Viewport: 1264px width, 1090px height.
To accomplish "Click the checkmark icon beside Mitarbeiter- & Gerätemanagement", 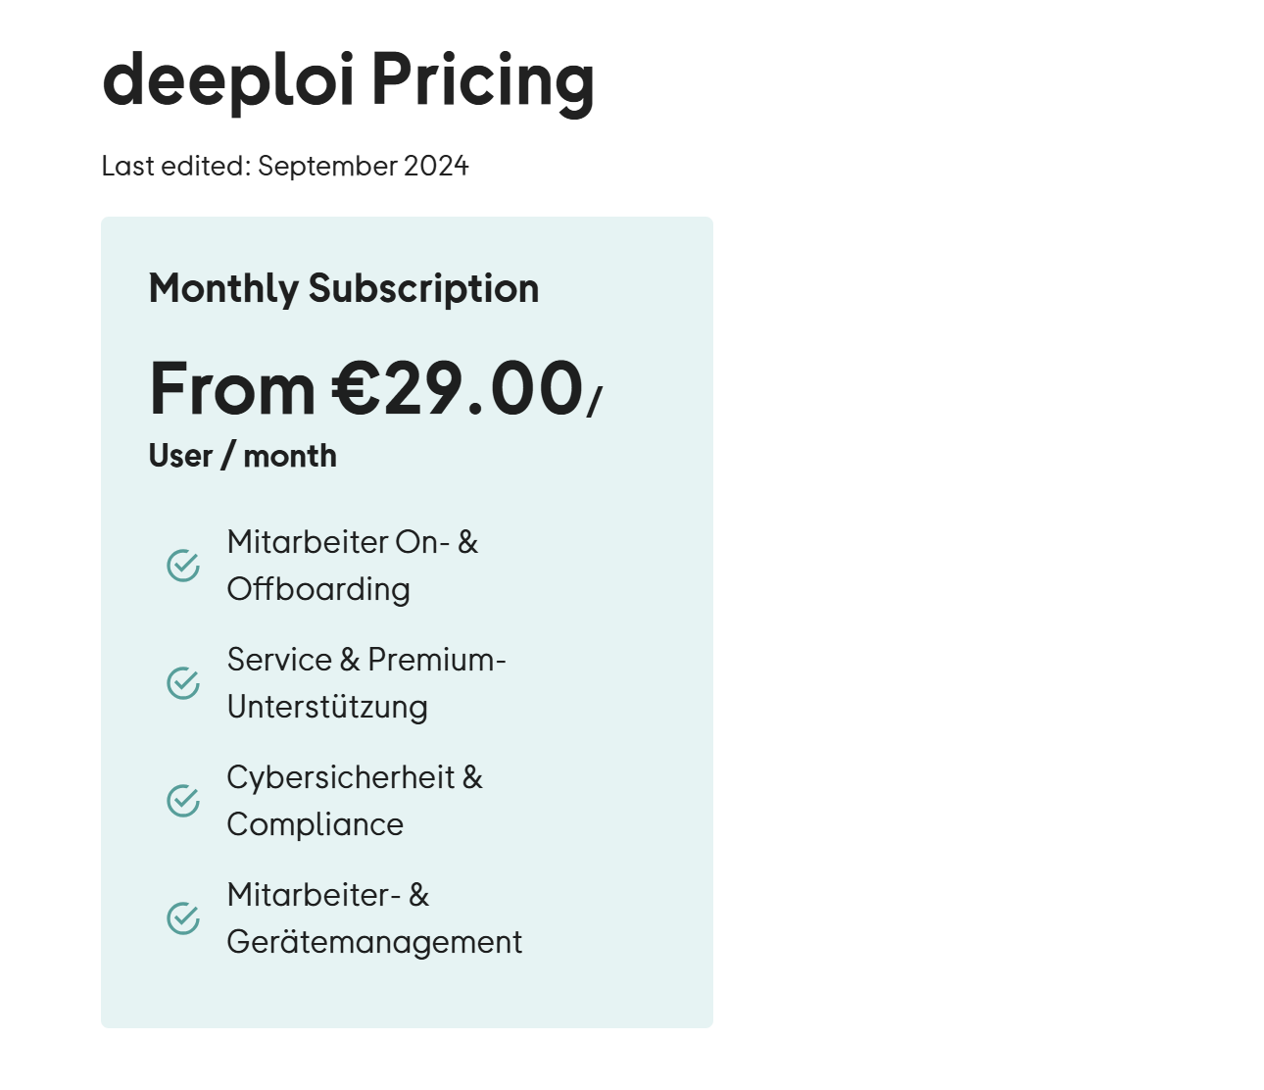I will point(183,918).
